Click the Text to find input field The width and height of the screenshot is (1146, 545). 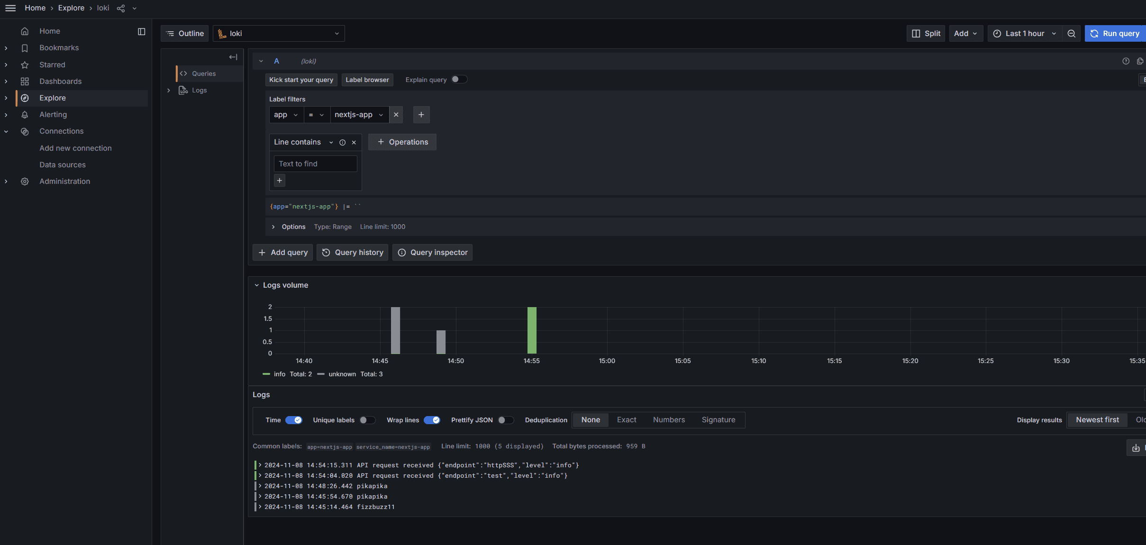pos(315,163)
